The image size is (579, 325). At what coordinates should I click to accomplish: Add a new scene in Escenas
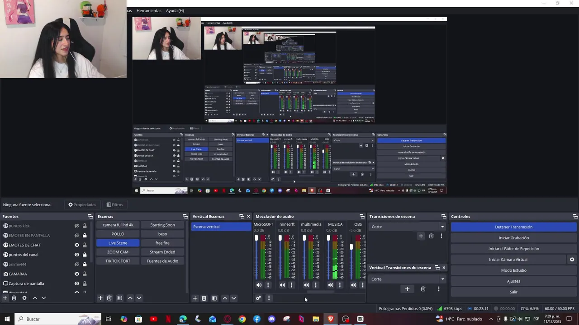click(x=100, y=298)
